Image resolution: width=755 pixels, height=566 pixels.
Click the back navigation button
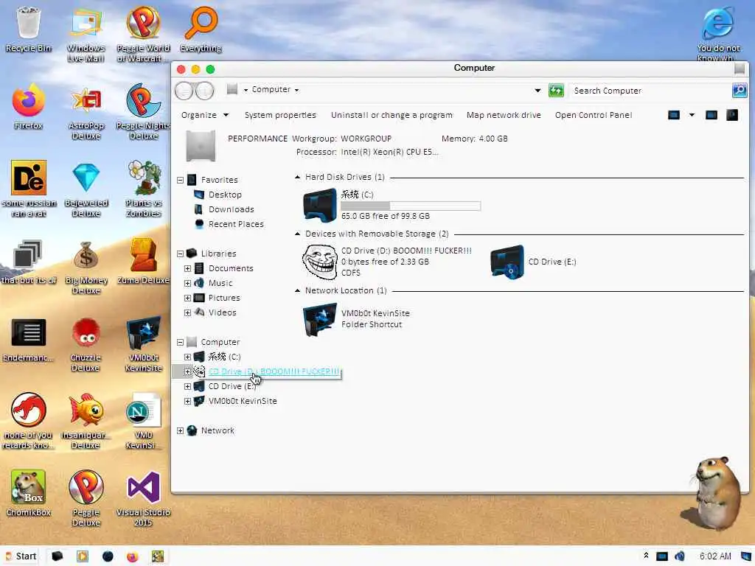(184, 91)
